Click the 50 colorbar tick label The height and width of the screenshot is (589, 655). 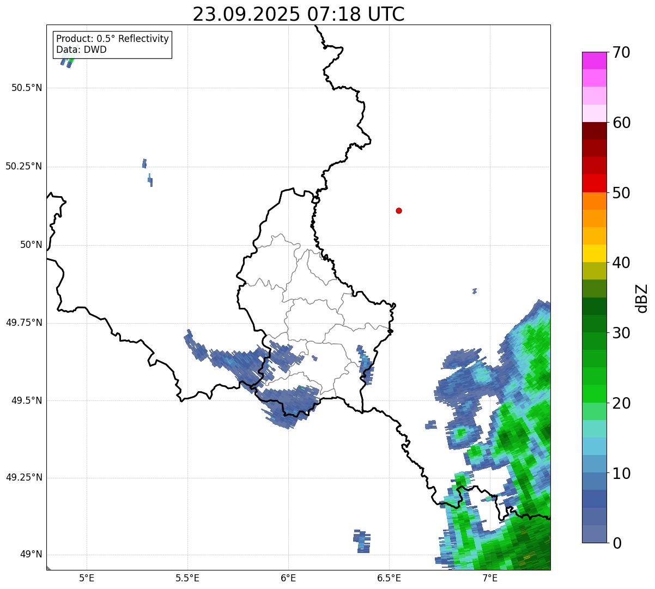(621, 193)
